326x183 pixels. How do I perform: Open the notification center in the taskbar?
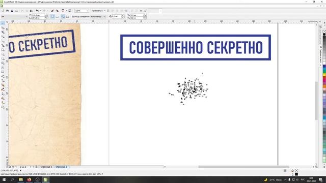point(320,179)
